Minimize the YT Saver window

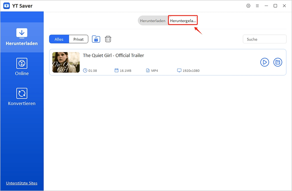[x=266, y=6]
